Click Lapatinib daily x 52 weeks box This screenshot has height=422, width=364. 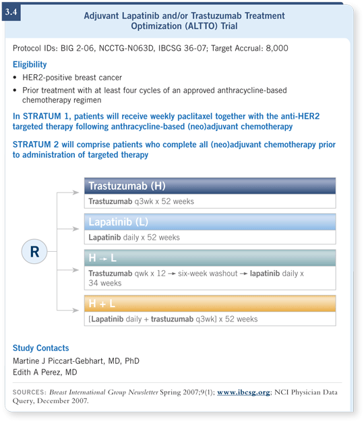coord(210,238)
